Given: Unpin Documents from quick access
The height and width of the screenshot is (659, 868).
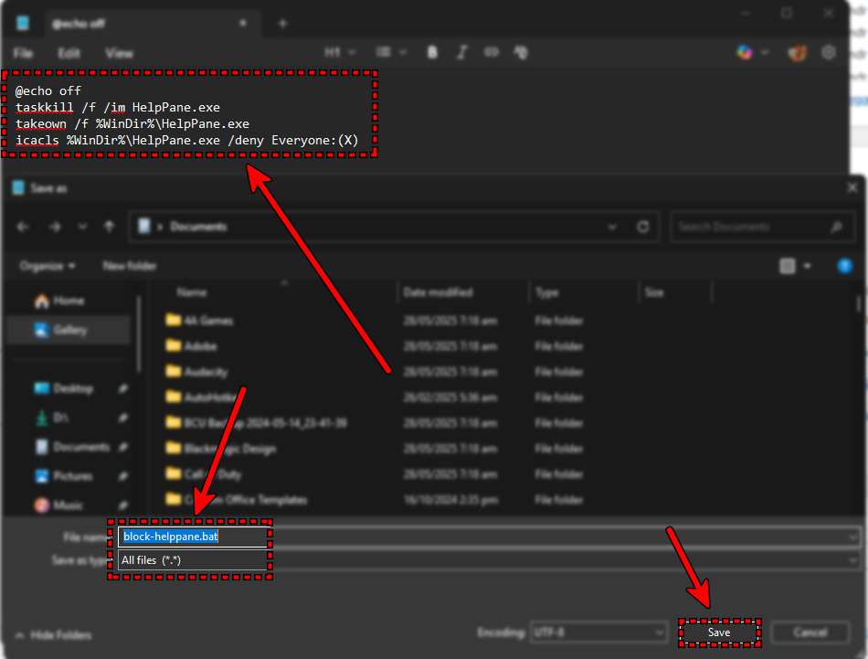Looking at the screenshot, I should [x=123, y=446].
